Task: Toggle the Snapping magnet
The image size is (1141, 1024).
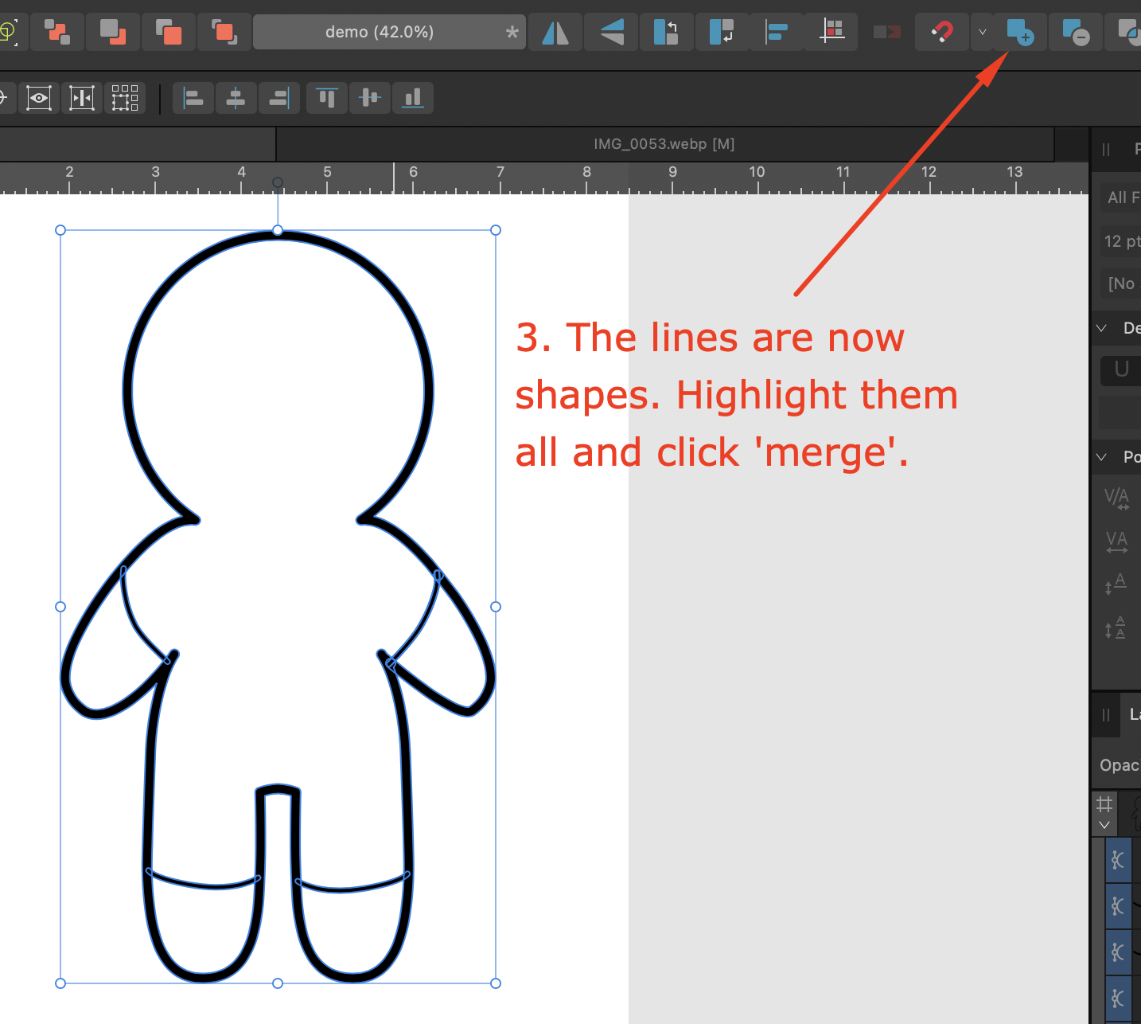Action: pyautogui.click(x=941, y=32)
